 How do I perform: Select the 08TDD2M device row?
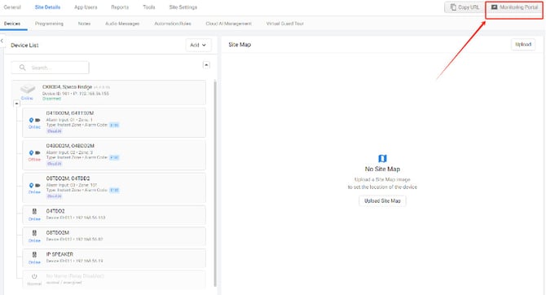pyautogui.click(x=114, y=236)
